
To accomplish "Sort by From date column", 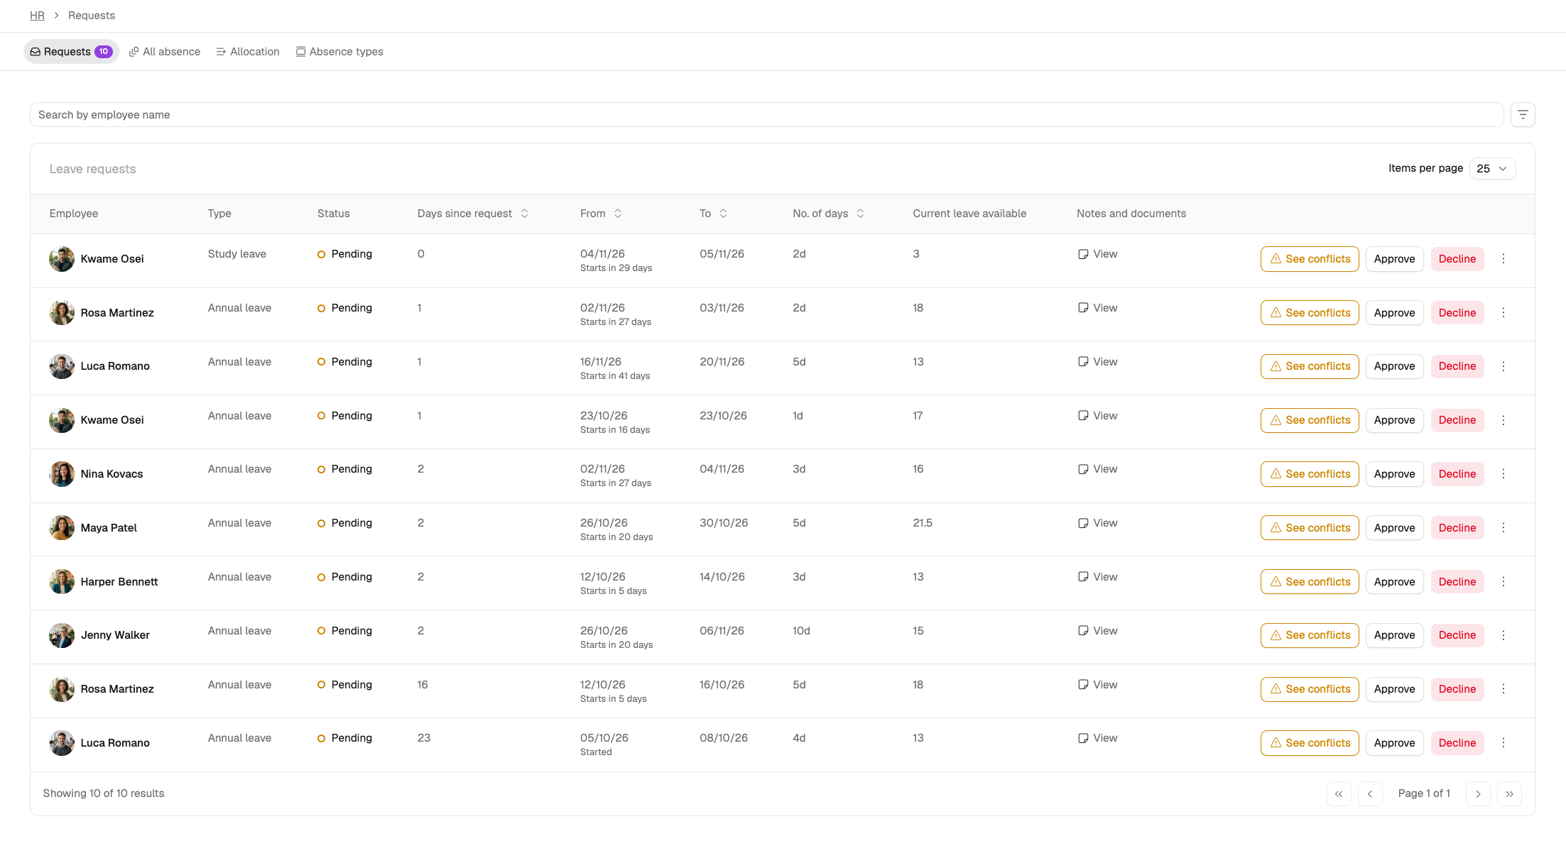I will (x=601, y=214).
